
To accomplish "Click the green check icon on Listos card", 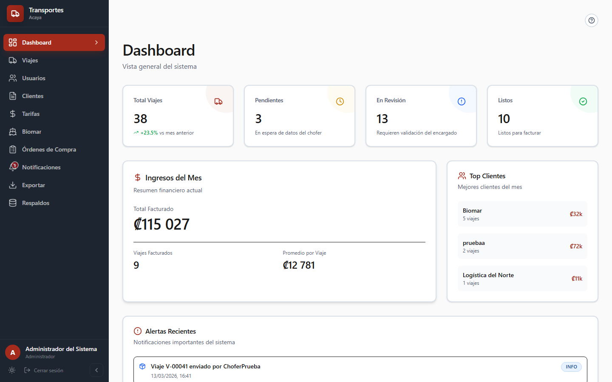I will click(x=583, y=101).
